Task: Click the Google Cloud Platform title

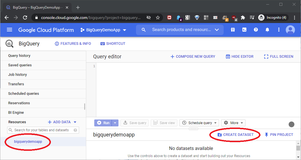Action: click(46, 30)
